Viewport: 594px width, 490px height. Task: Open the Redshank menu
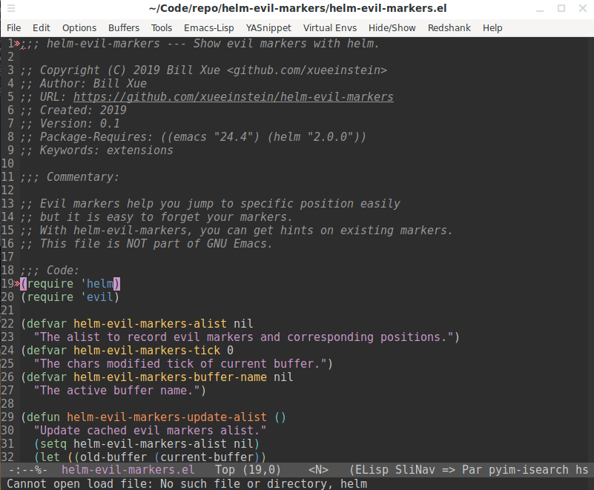point(449,28)
